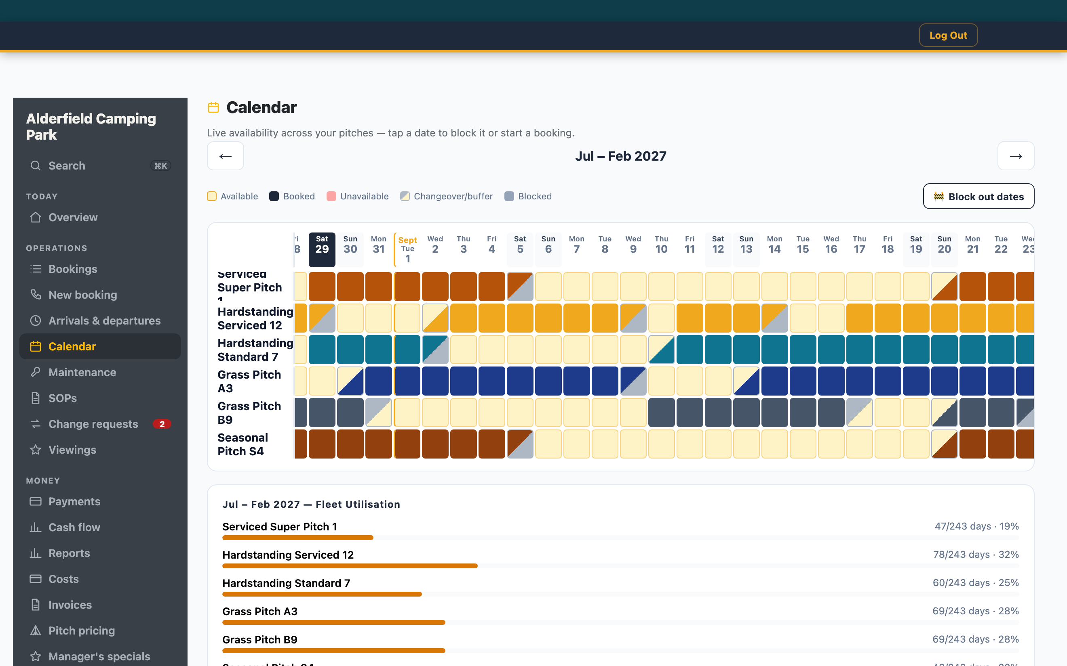Click the Overview home icon
Viewport: 1067px width, 666px height.
[x=36, y=217]
